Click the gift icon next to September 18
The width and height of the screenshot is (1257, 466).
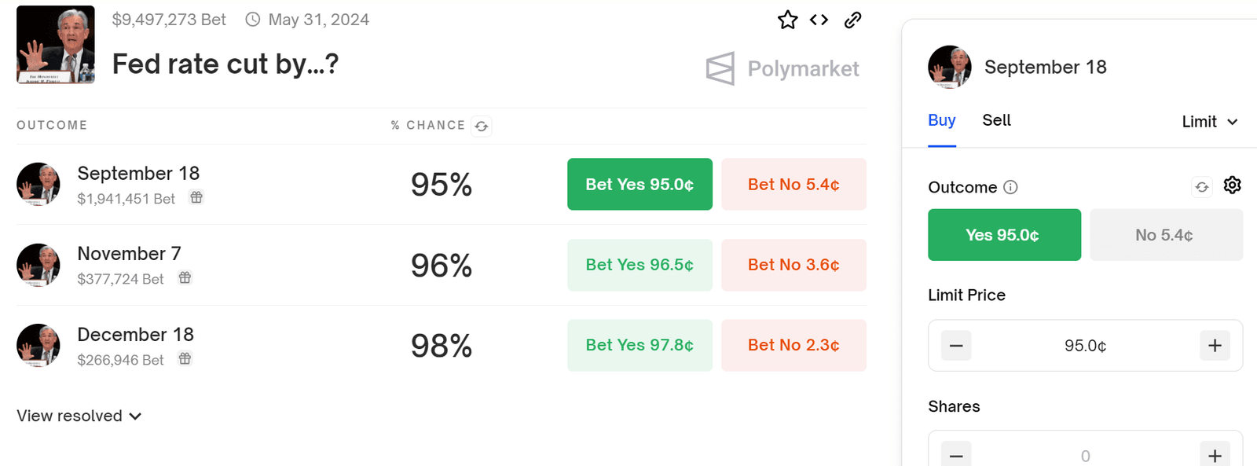196,198
